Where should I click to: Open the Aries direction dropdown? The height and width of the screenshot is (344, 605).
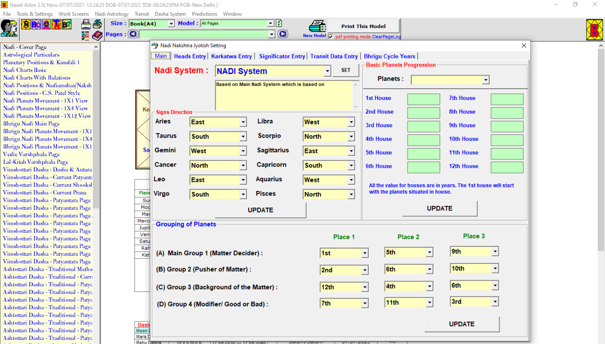243,122
